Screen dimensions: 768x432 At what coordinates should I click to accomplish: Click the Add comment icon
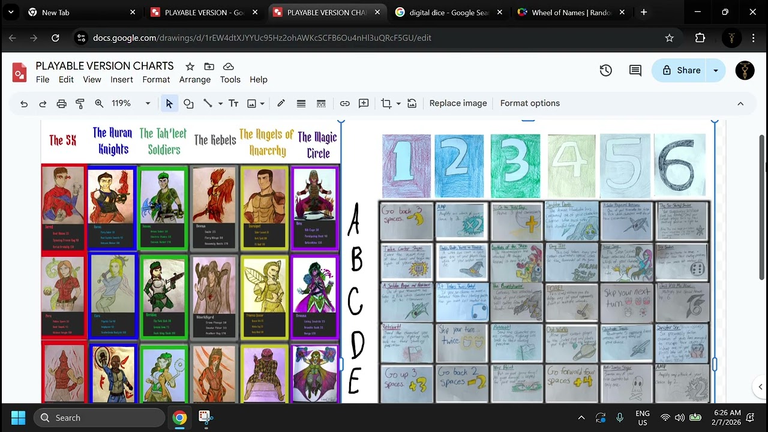click(x=364, y=103)
